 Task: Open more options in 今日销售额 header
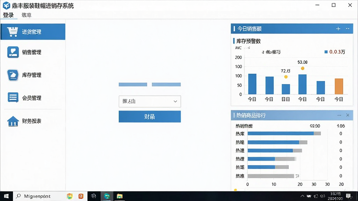(348, 29)
